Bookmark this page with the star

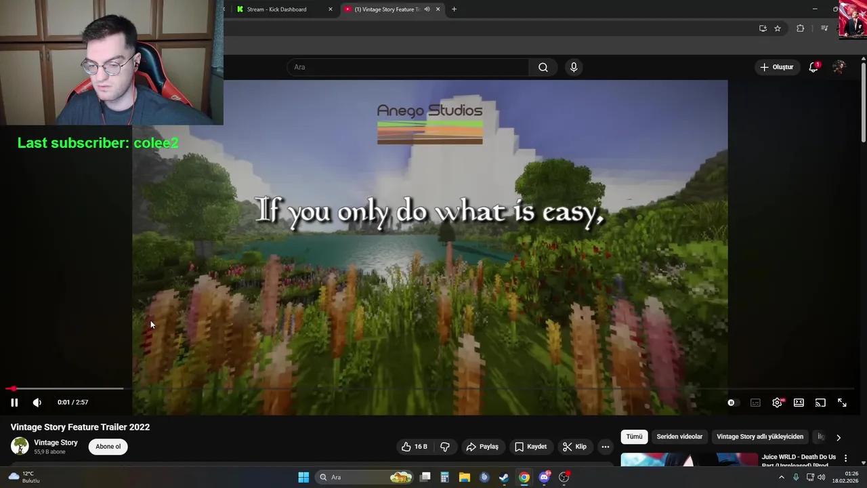pyautogui.click(x=778, y=28)
